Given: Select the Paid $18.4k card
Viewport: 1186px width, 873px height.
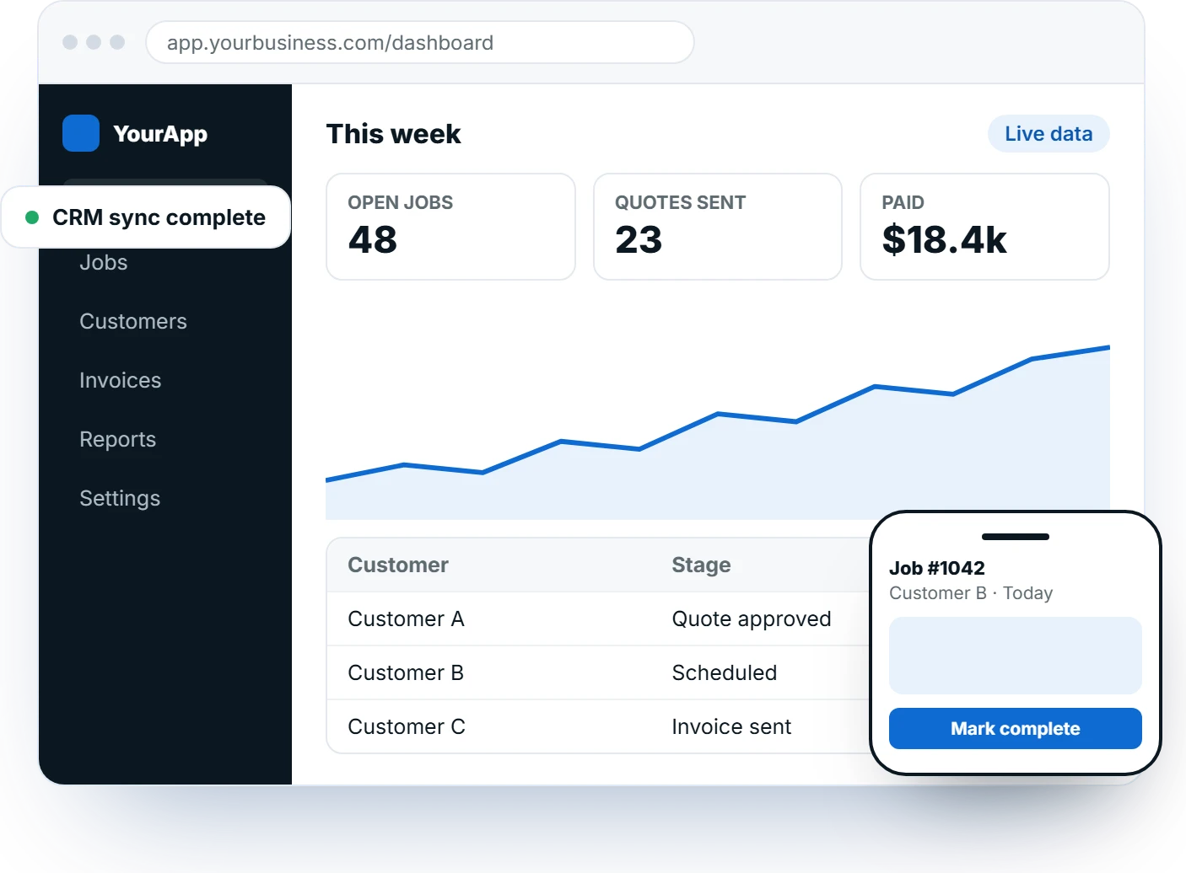Looking at the screenshot, I should [x=984, y=227].
